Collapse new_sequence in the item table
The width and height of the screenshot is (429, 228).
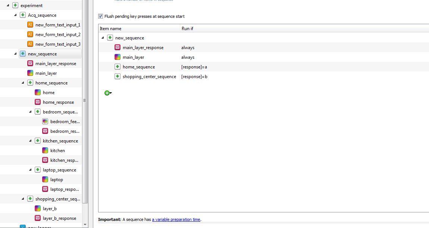103,38
